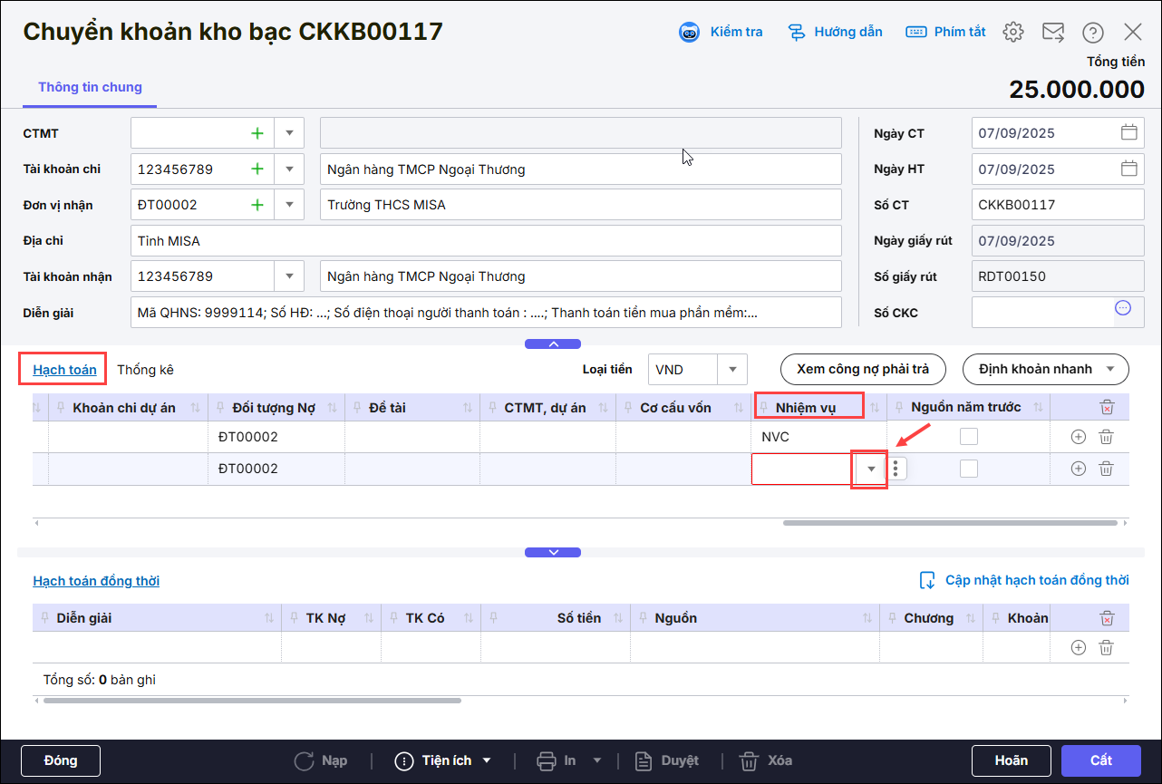Click the mail feedback icon
1162x784 pixels.
point(1052,32)
